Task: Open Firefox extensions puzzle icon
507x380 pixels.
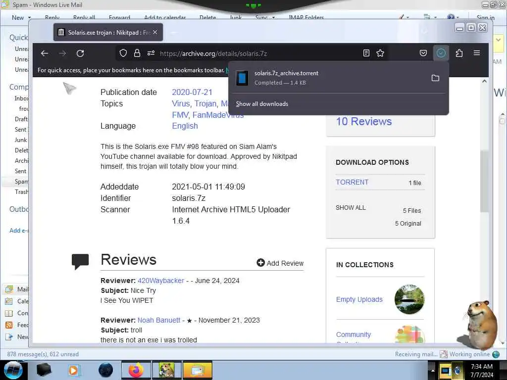Action: tap(459, 53)
